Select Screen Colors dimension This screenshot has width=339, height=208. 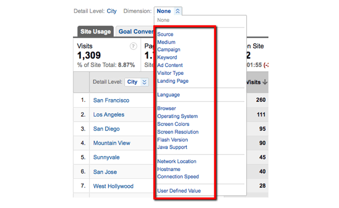173,124
